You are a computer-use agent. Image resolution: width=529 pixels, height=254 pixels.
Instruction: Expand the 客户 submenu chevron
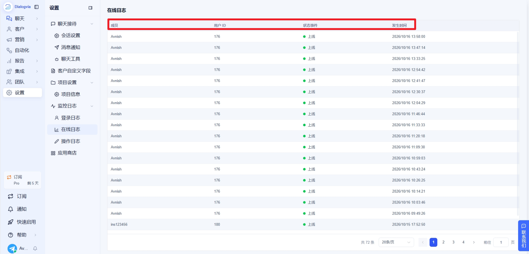coord(37,29)
